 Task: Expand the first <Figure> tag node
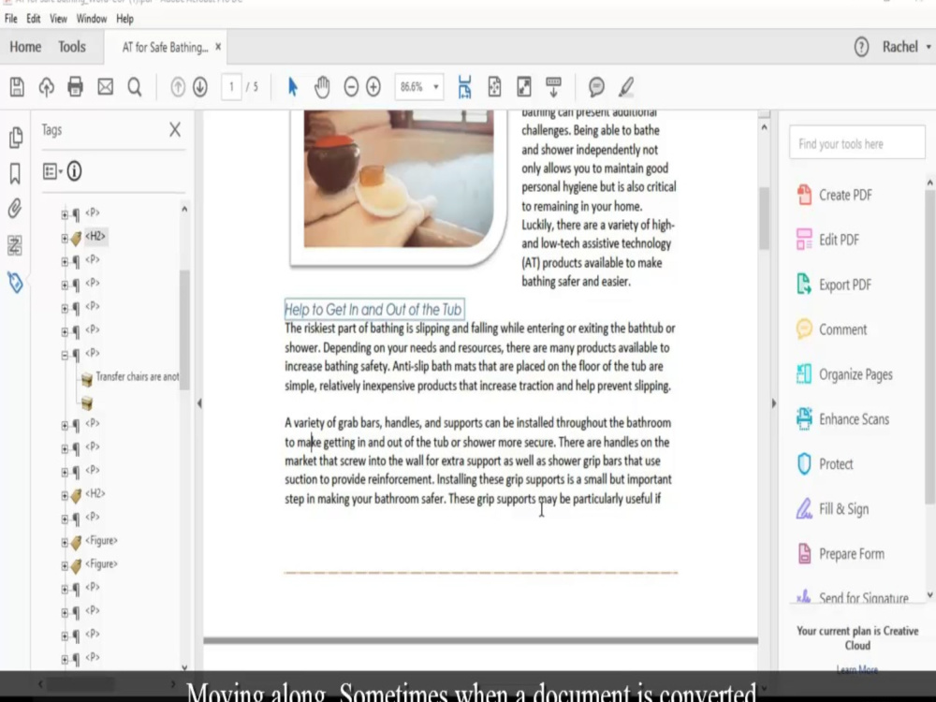(65, 543)
